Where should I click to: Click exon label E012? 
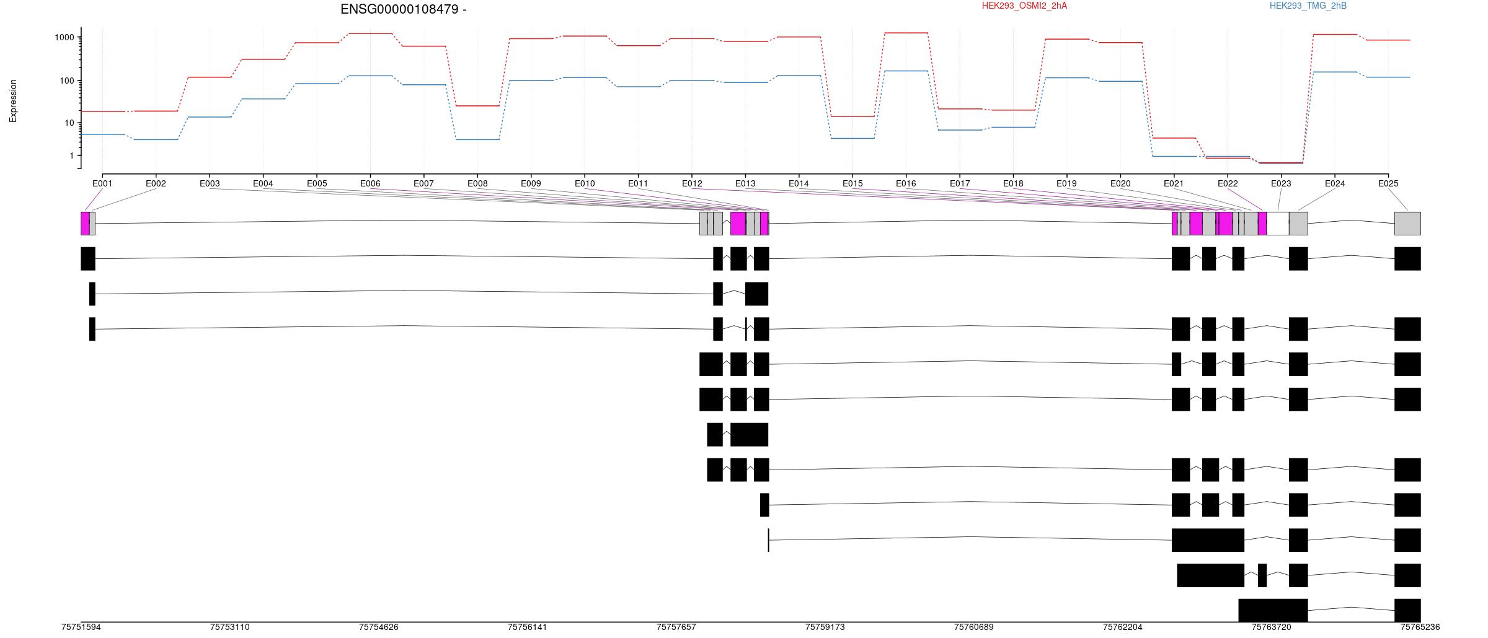coord(692,183)
